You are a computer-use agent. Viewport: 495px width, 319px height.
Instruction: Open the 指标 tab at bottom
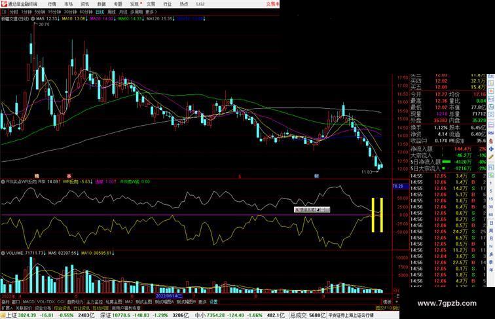(x=5, y=302)
